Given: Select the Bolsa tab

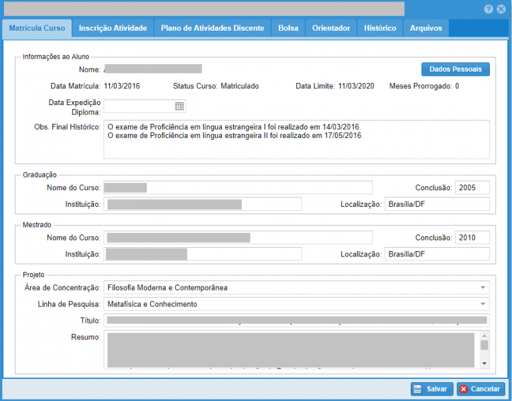Looking at the screenshot, I should 288,28.
